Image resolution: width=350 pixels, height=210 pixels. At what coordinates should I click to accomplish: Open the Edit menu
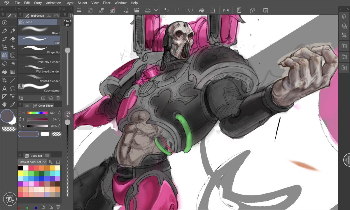tap(27, 3)
